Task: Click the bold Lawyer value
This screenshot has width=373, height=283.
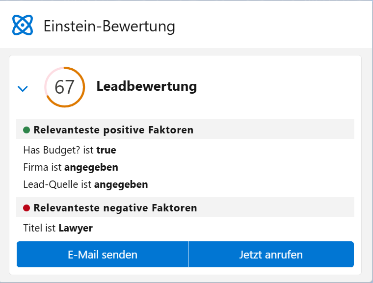Action: tap(76, 228)
